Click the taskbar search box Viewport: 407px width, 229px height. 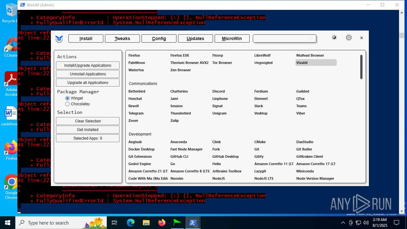pyautogui.click(x=61, y=223)
